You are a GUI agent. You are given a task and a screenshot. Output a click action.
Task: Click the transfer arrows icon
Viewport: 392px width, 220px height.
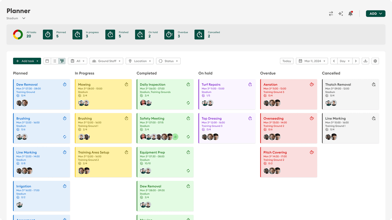pos(331,13)
